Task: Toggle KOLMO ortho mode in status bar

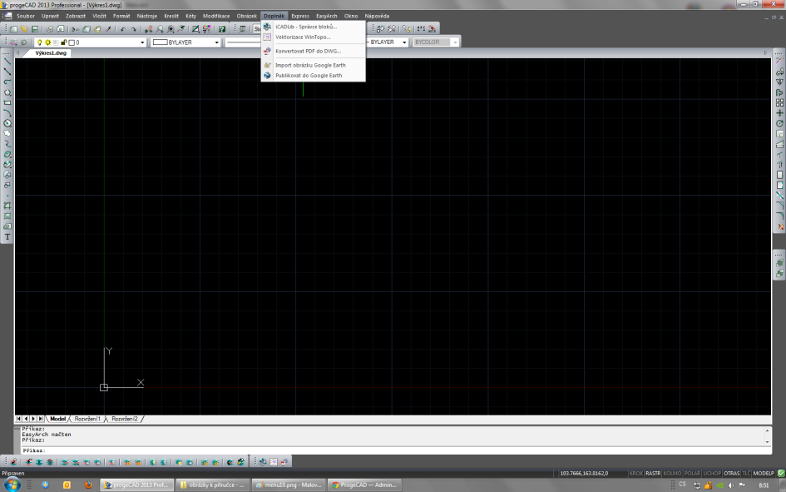Action: (672, 474)
